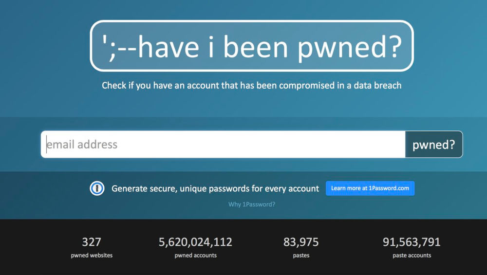Open Learn more at 1Password.com button
The width and height of the screenshot is (487, 275).
tap(370, 188)
